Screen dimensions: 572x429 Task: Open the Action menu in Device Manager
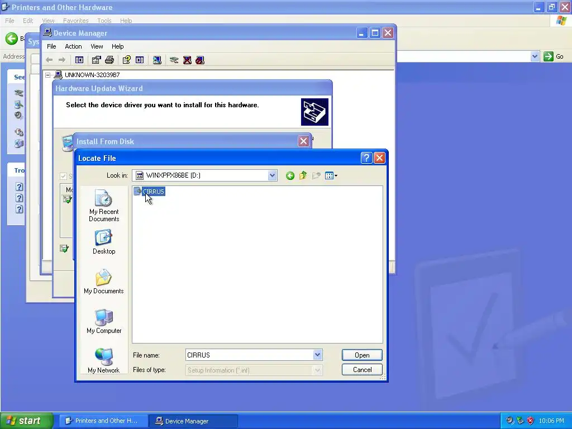click(73, 46)
